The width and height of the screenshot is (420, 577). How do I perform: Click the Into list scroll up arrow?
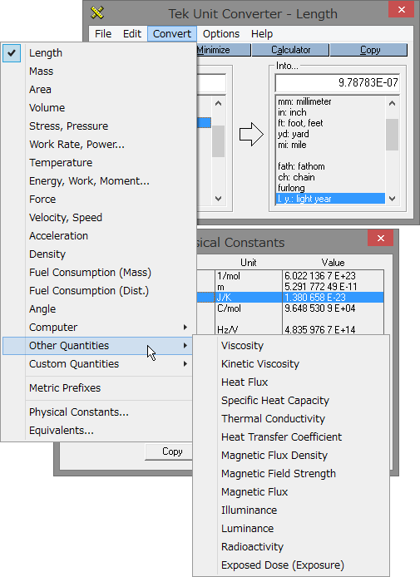click(392, 103)
